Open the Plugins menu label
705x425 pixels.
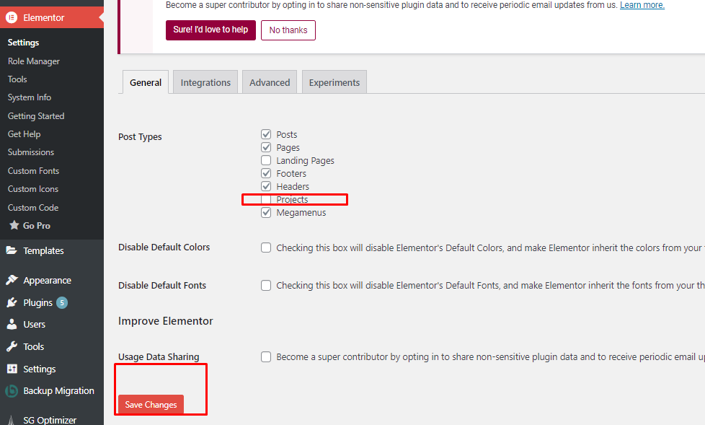(x=37, y=302)
